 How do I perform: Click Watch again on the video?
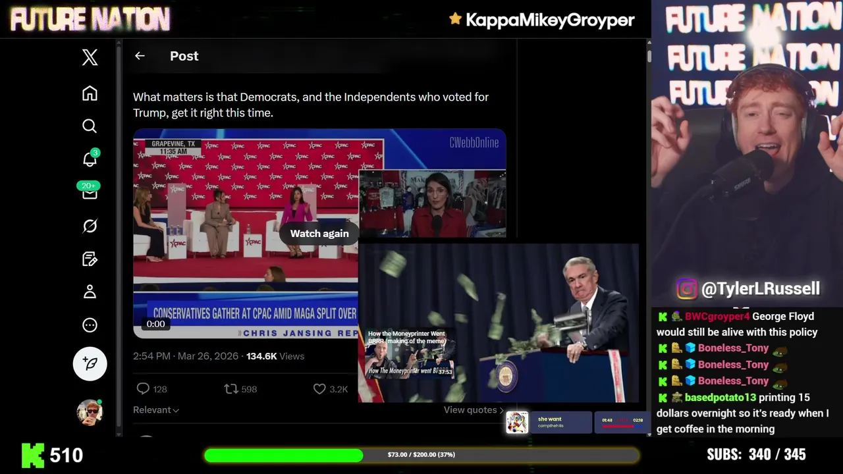(319, 233)
